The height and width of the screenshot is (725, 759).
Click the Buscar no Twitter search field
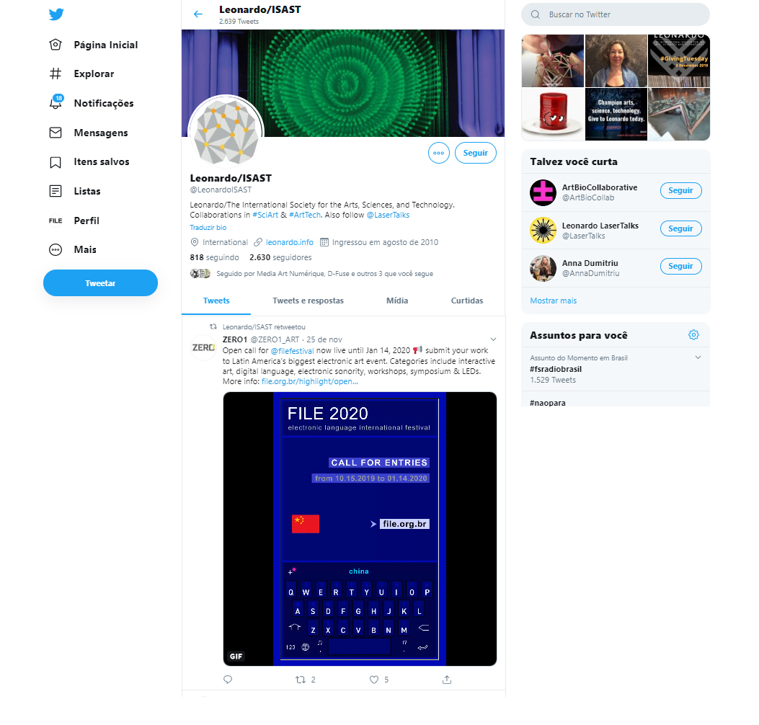pos(616,14)
